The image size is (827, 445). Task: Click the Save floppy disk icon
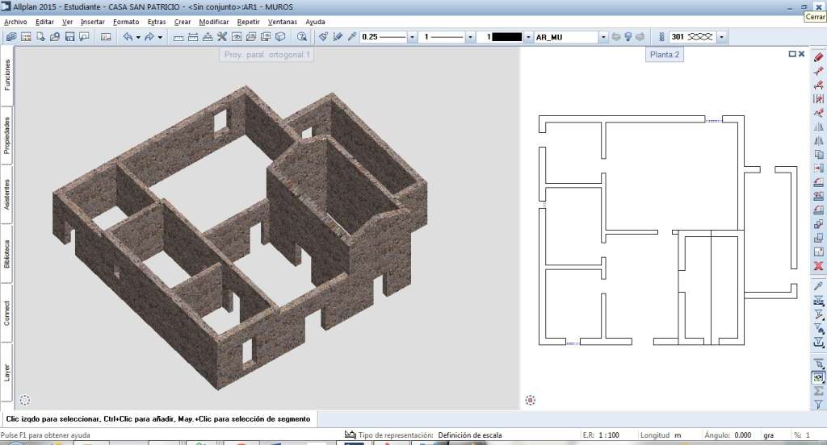(70, 37)
